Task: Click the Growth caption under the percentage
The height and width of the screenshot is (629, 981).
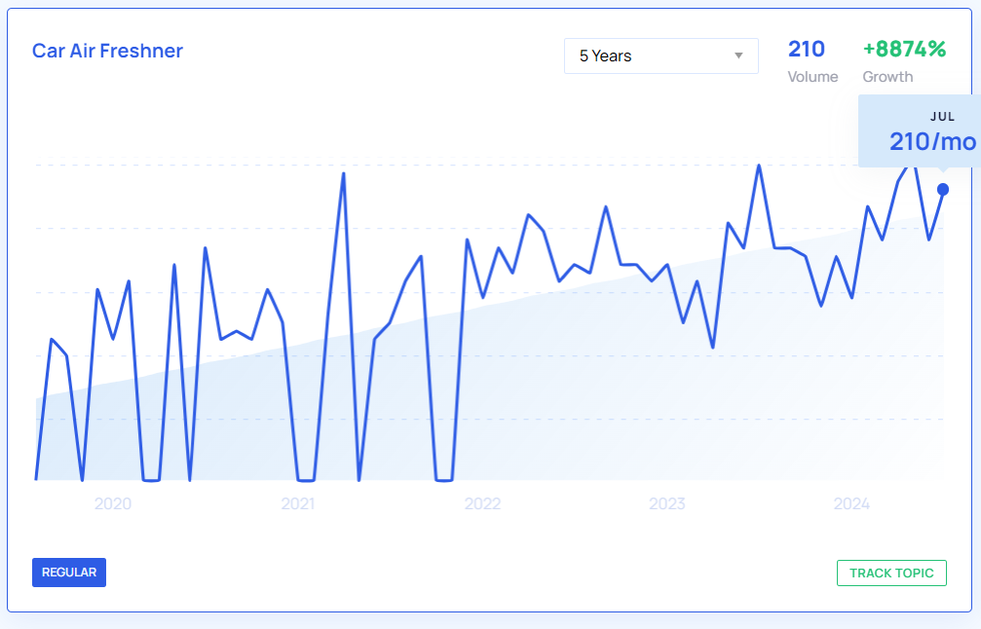Action: [x=887, y=77]
